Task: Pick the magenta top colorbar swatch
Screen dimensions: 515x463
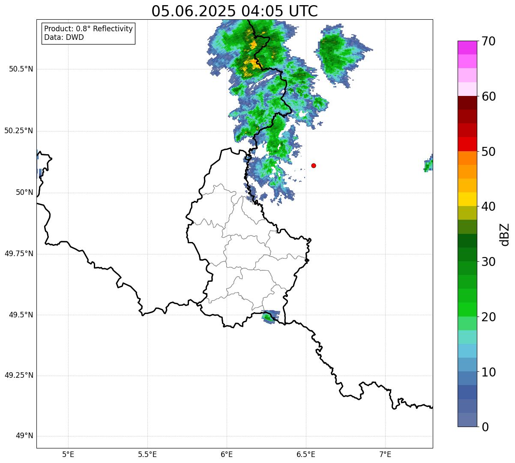Action: (467, 48)
